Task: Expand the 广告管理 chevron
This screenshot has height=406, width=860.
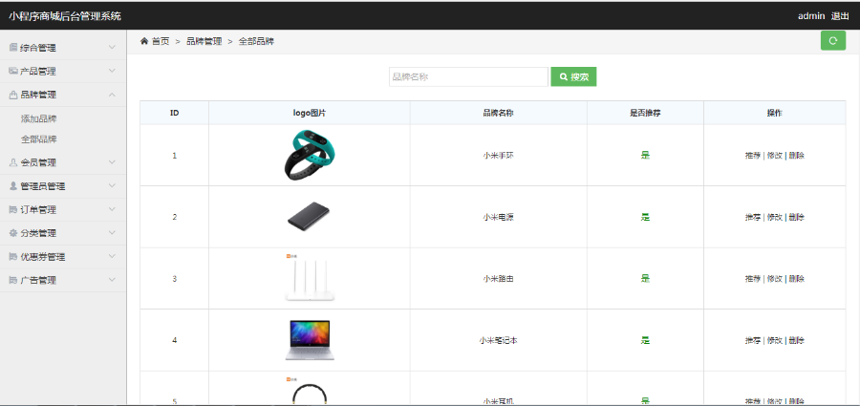Action: (112, 280)
